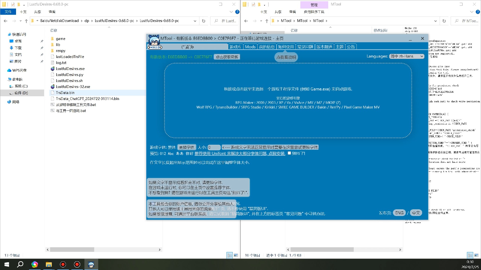This screenshot has width=481, height=270.
Task: Go up one level in left Explorer
Action: pos(26,21)
